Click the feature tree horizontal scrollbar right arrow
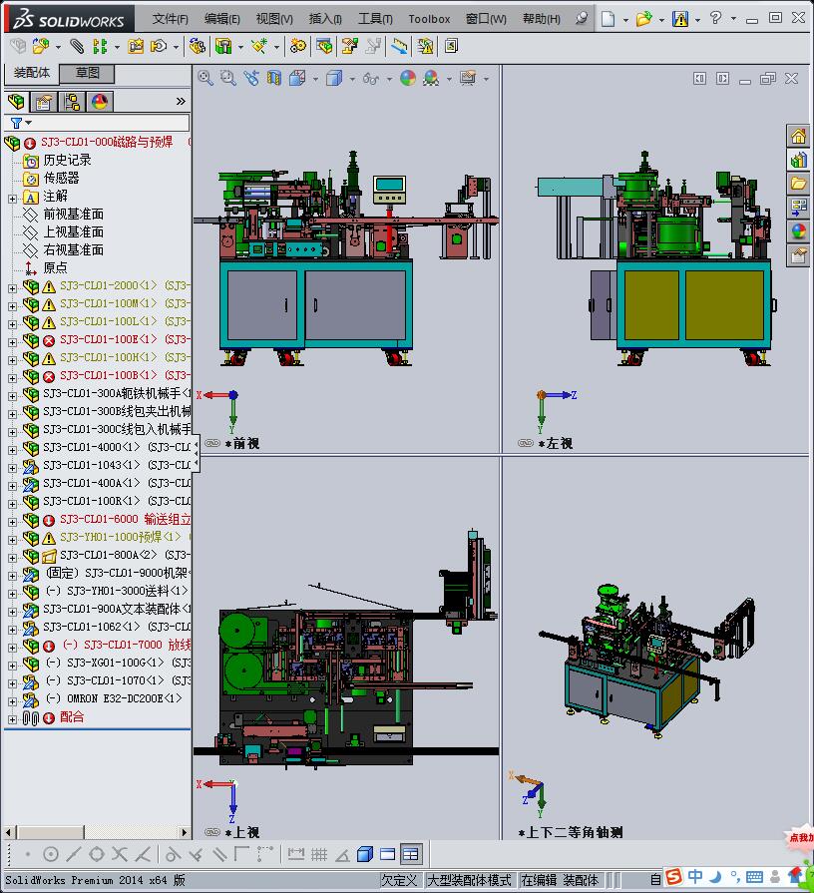 pos(184,832)
